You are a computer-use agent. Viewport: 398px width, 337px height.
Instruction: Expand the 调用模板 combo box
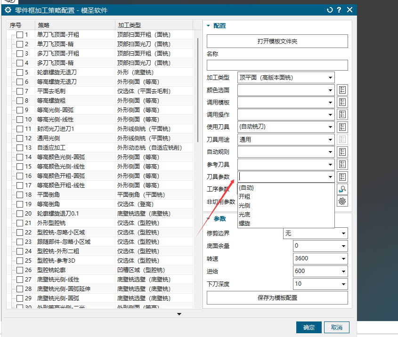click(x=286, y=102)
